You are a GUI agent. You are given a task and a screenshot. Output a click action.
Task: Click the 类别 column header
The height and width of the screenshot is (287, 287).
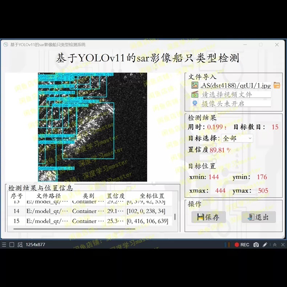pyautogui.click(x=88, y=196)
